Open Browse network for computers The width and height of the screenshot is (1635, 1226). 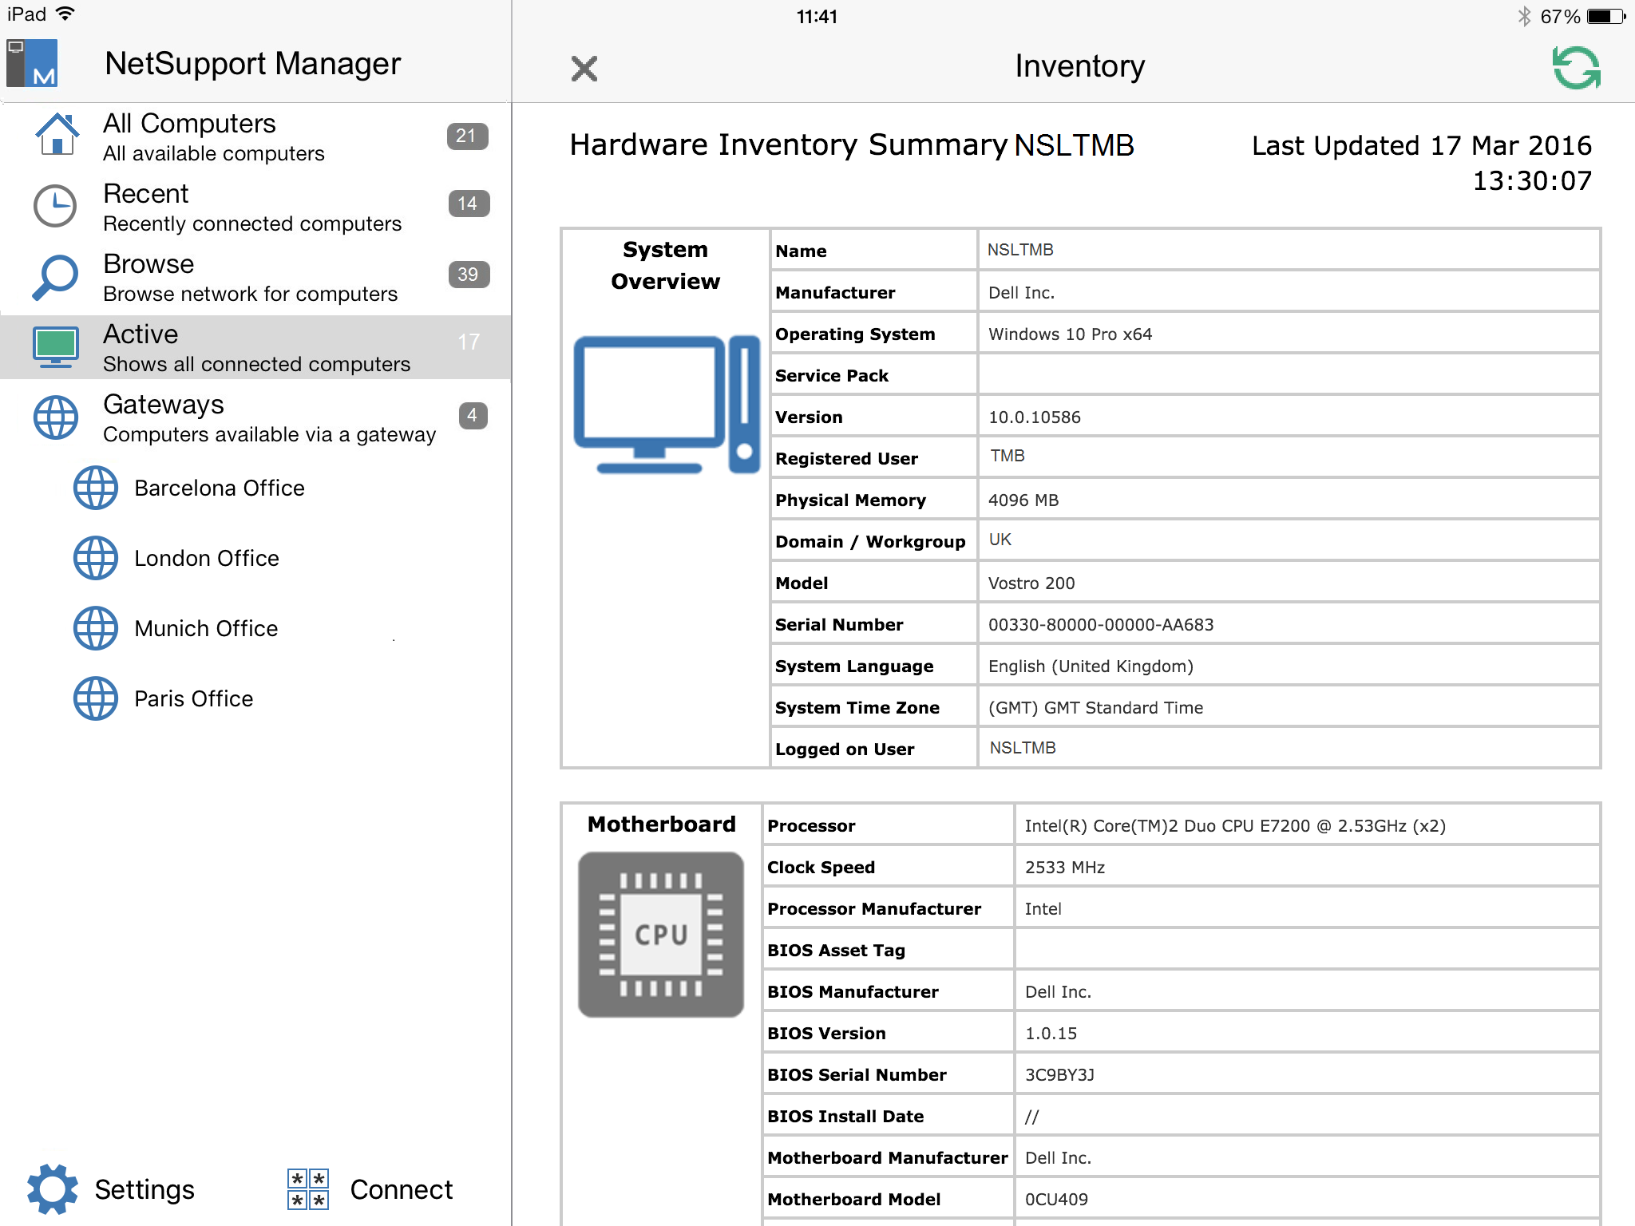point(250,278)
